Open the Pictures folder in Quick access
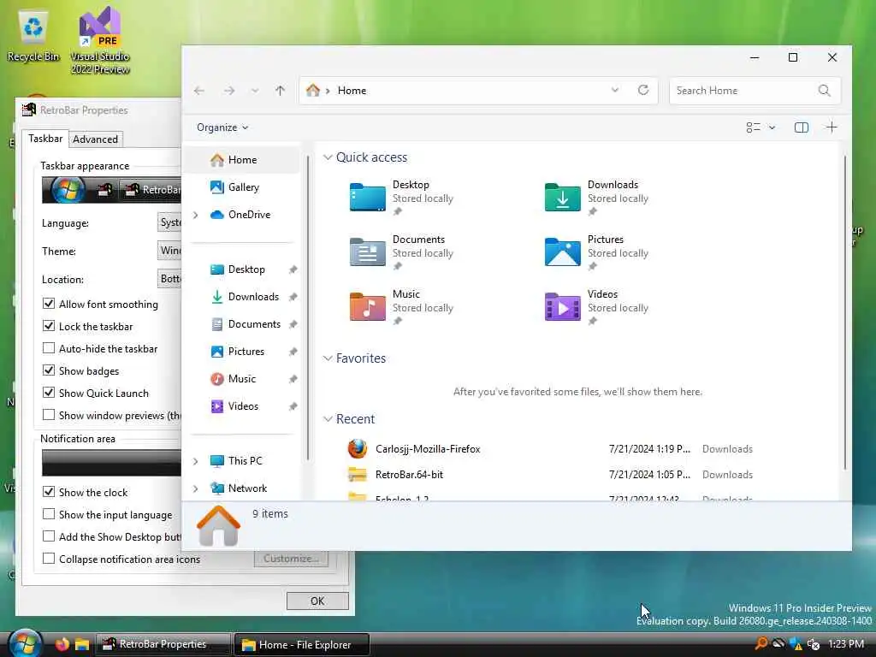Screen dimensions: 876x657 [596, 252]
